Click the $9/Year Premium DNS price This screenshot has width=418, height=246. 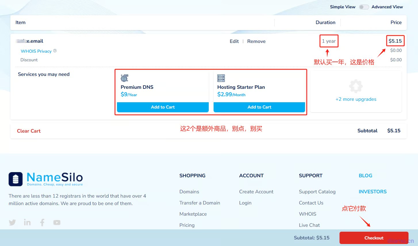pos(129,95)
